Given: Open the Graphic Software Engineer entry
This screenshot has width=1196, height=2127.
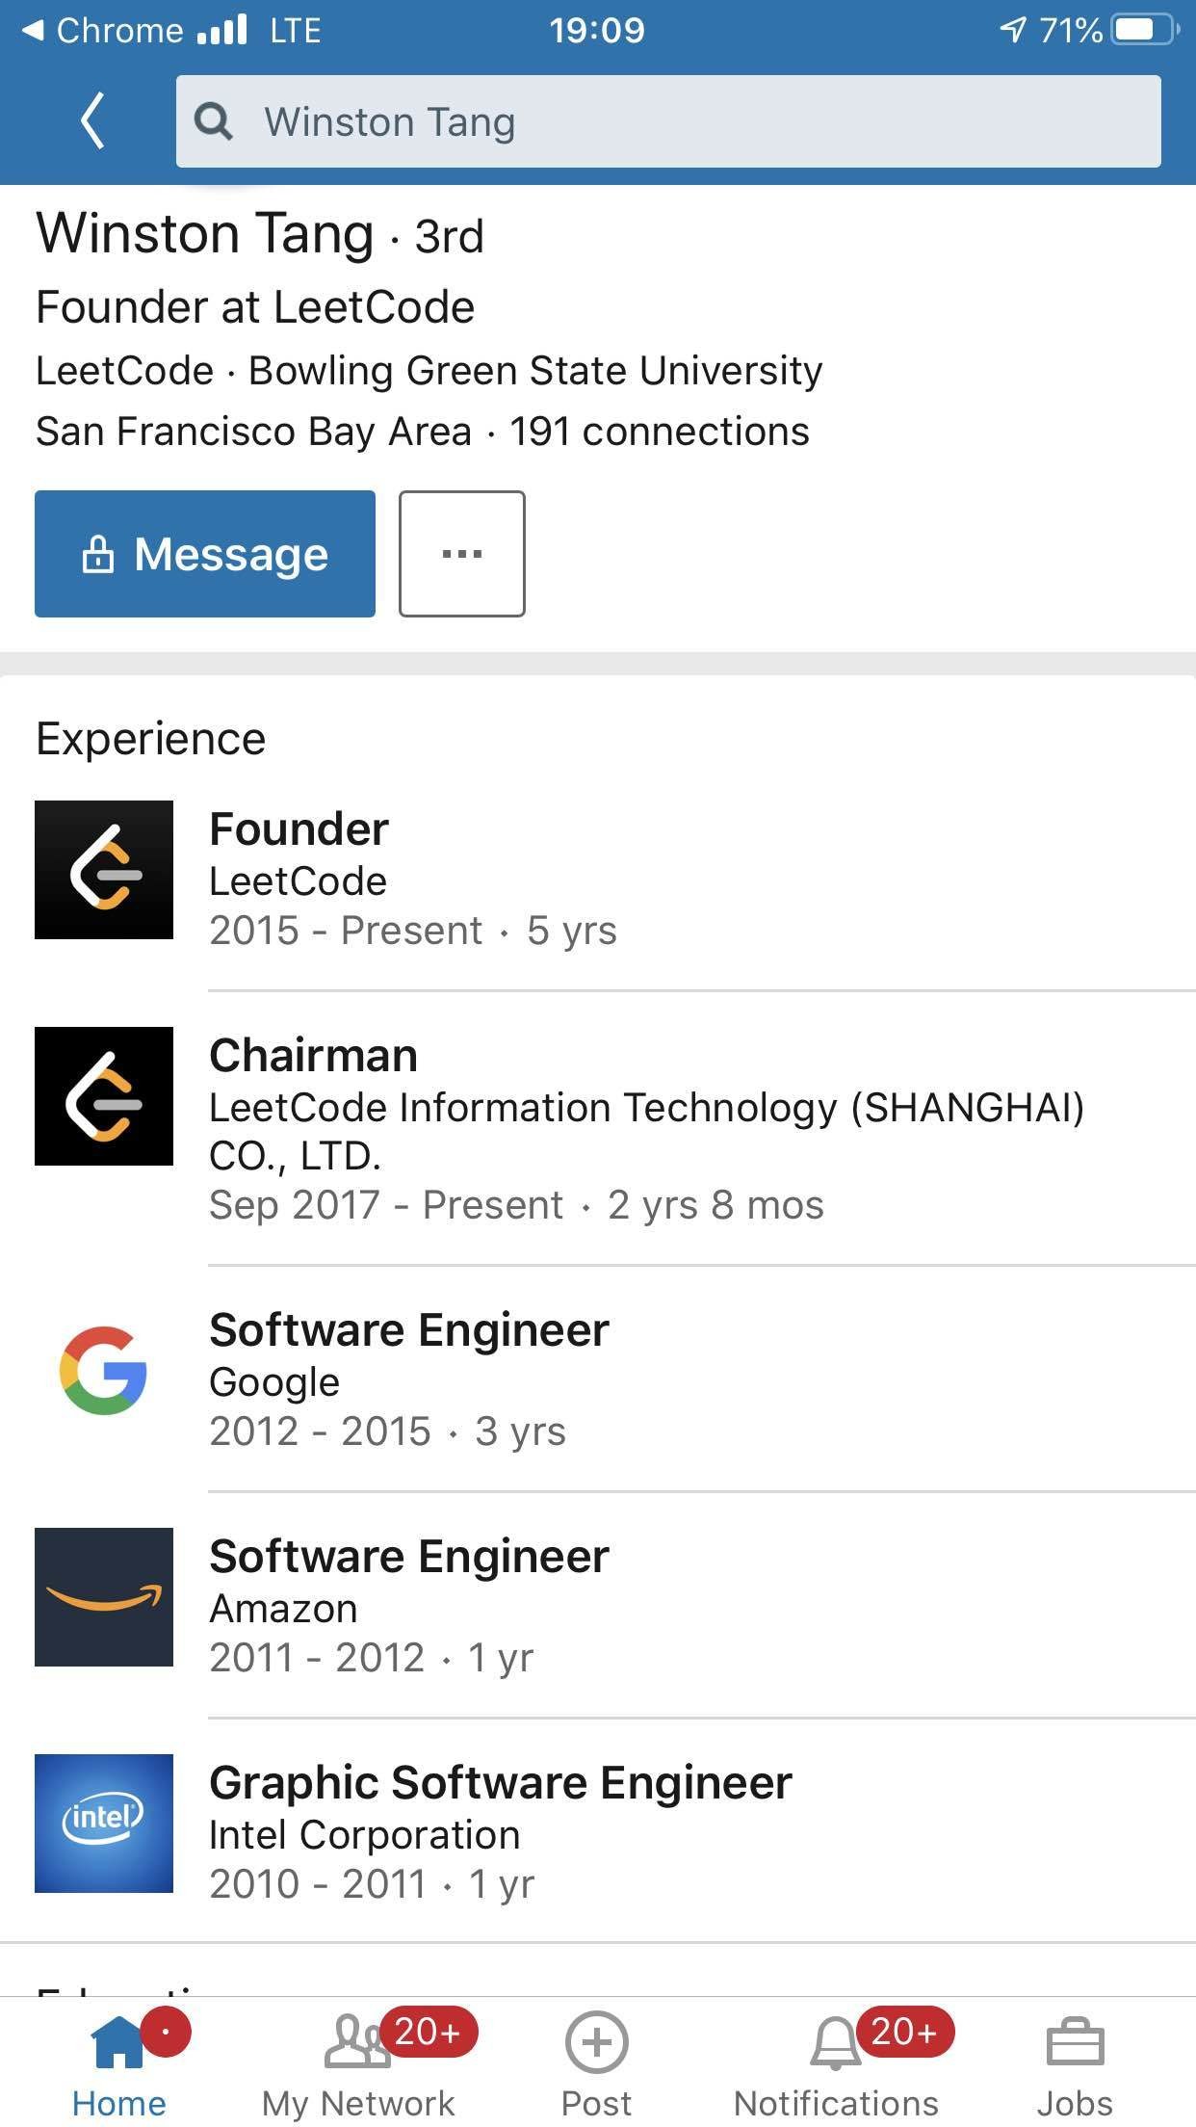Looking at the screenshot, I should (x=501, y=1783).
